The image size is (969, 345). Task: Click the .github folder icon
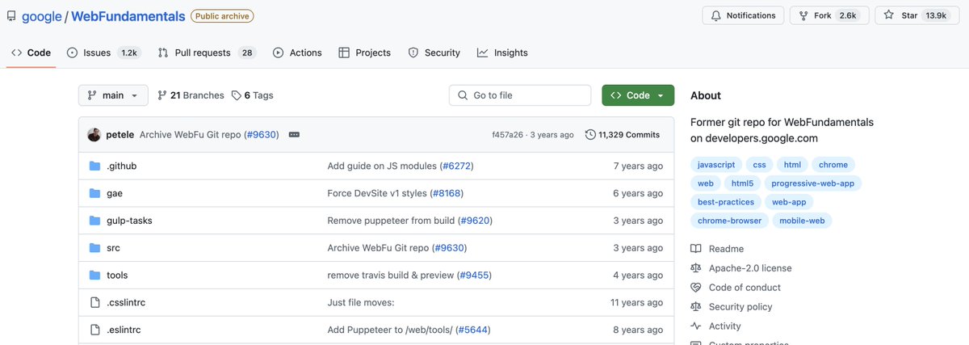[x=94, y=166]
